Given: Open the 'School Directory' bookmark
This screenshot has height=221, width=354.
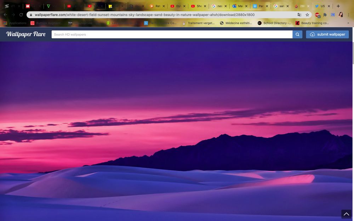Looking at the screenshot, I should [x=274, y=23].
